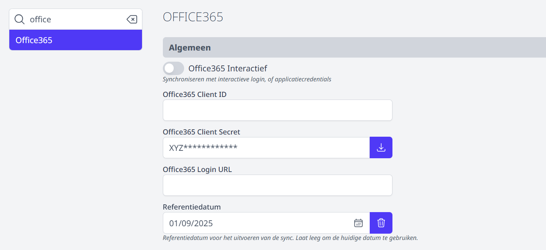Focus the Office365 Client ID field

(x=278, y=110)
